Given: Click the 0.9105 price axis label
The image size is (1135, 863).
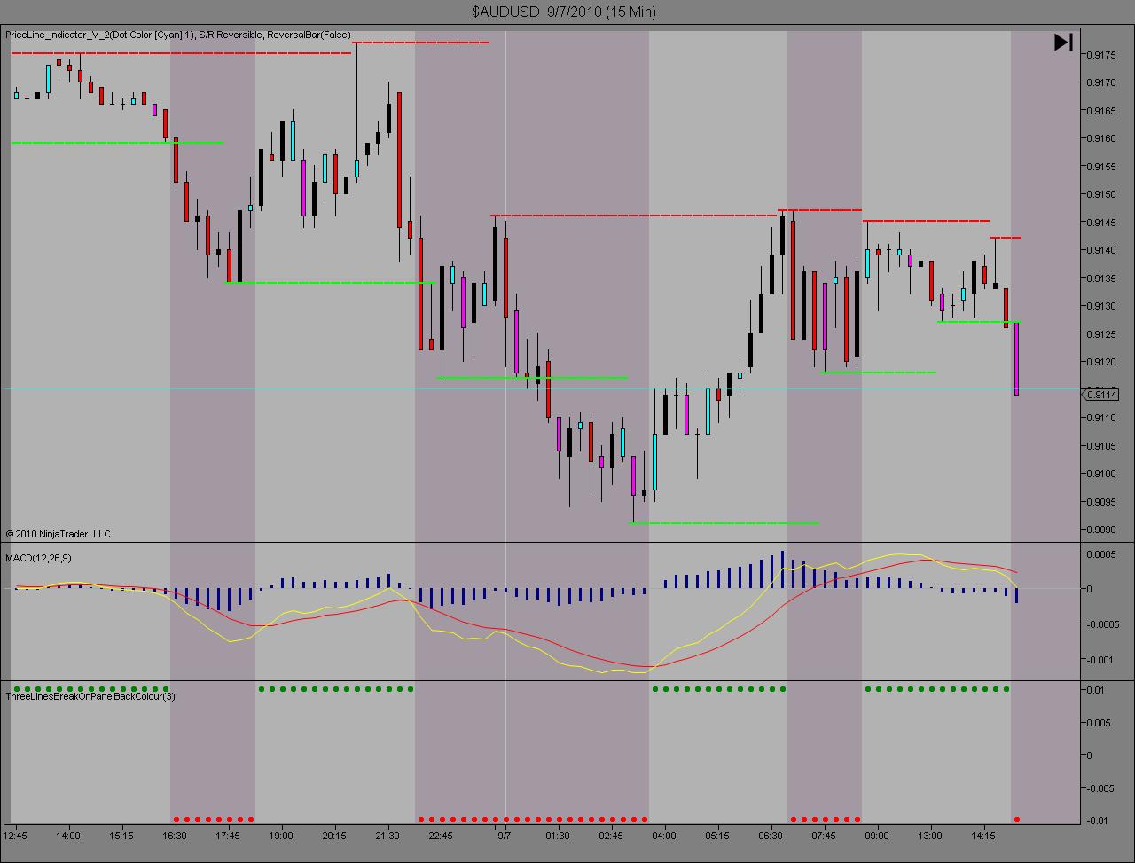Looking at the screenshot, I should coord(1103,446).
